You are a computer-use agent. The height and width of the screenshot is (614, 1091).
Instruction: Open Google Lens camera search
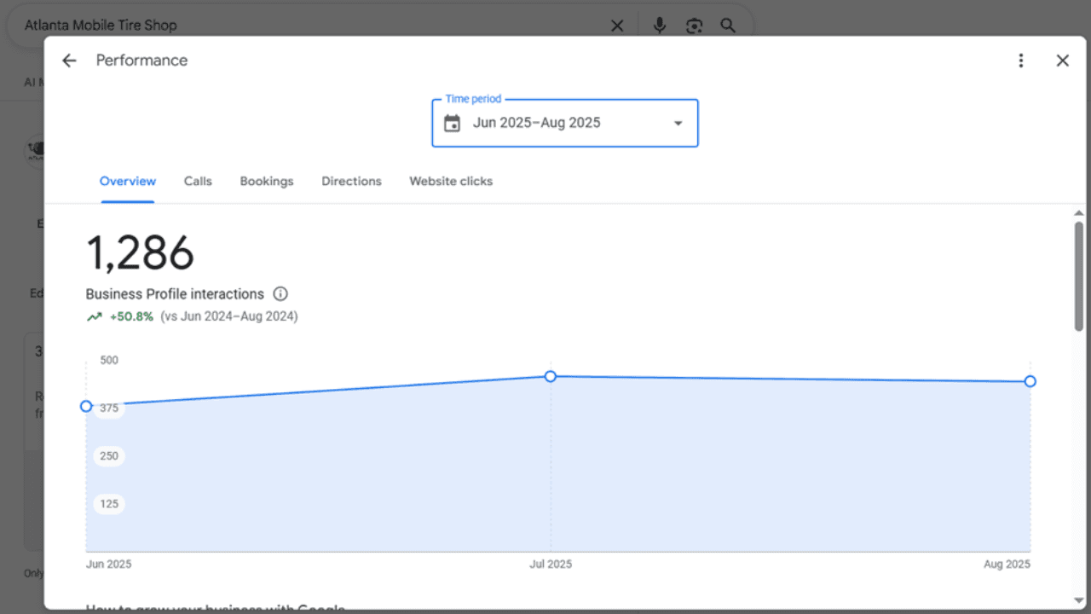pyautogui.click(x=694, y=26)
